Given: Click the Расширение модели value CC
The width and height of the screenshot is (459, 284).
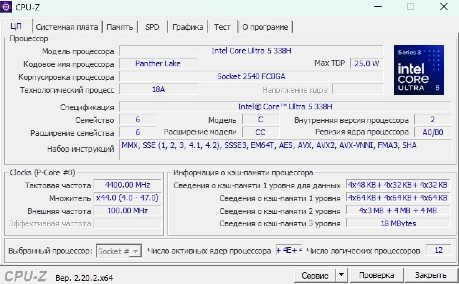Looking at the screenshot, I should pos(261,133).
